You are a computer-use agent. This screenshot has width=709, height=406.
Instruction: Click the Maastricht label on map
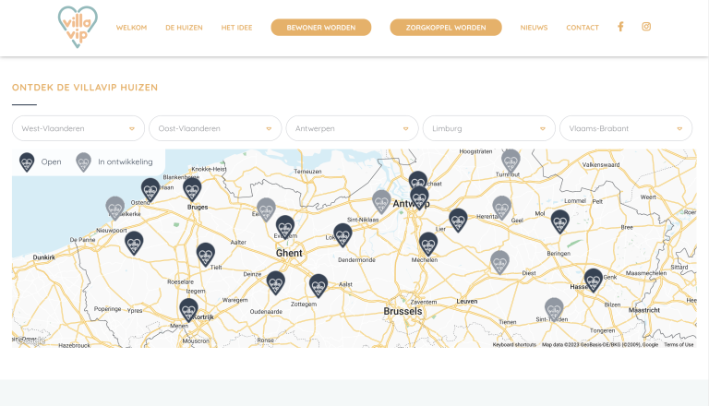643,310
